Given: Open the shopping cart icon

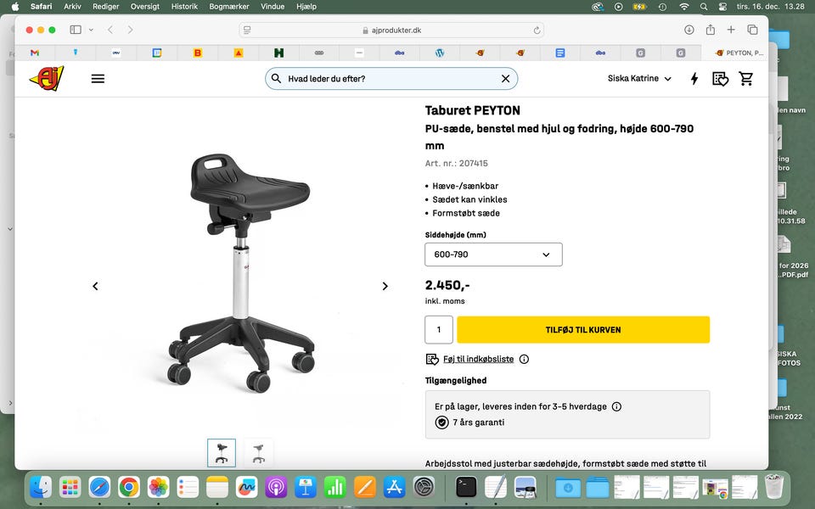Looking at the screenshot, I should pos(746,78).
